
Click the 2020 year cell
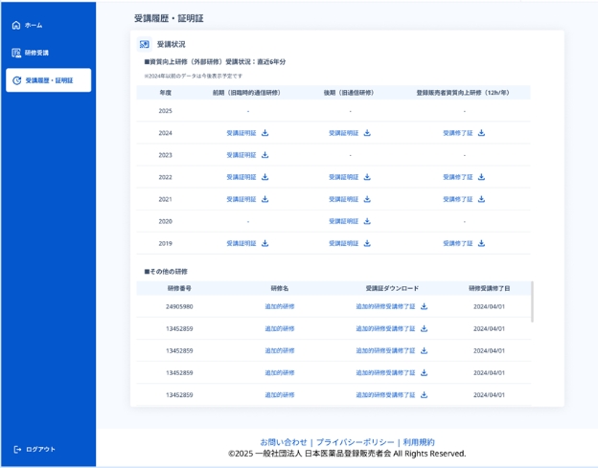(x=165, y=221)
